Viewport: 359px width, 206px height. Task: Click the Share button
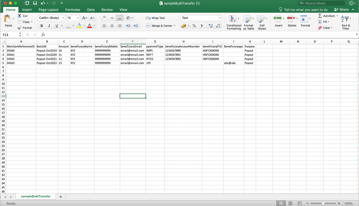point(341,9)
